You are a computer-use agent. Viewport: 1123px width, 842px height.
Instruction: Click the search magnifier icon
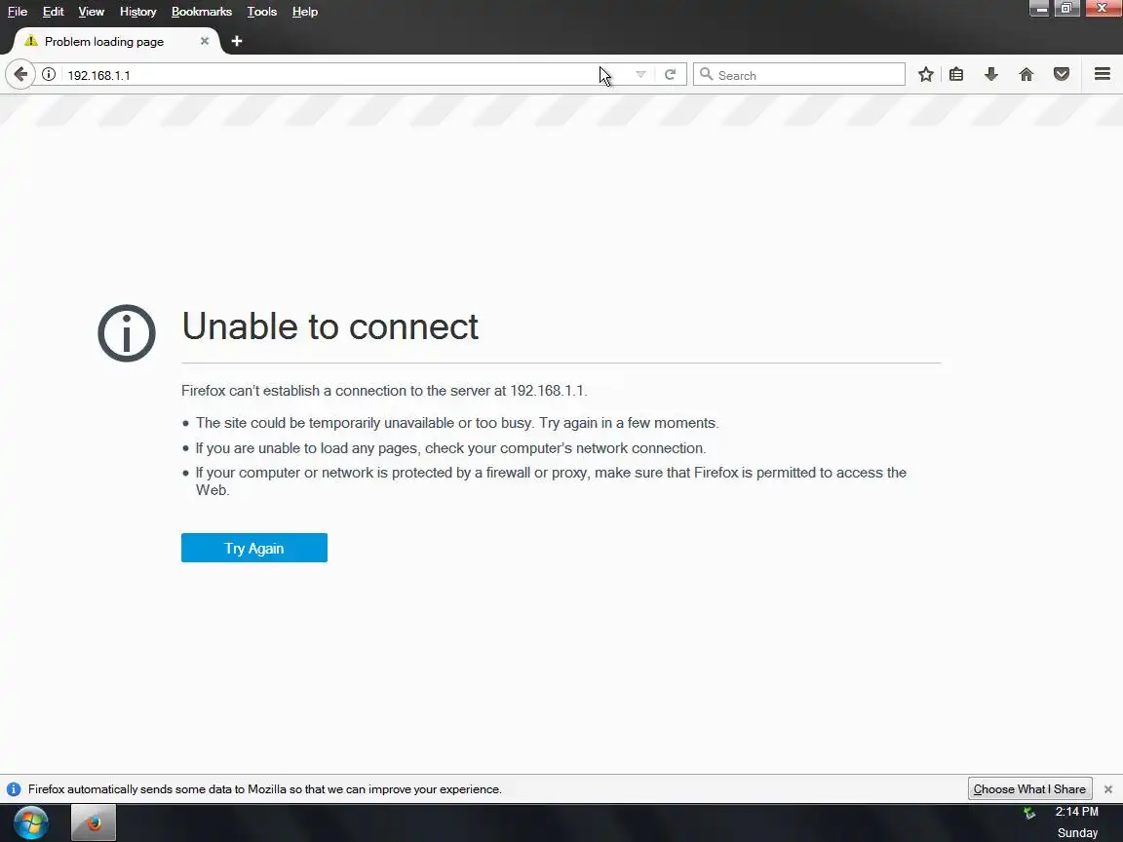(706, 74)
